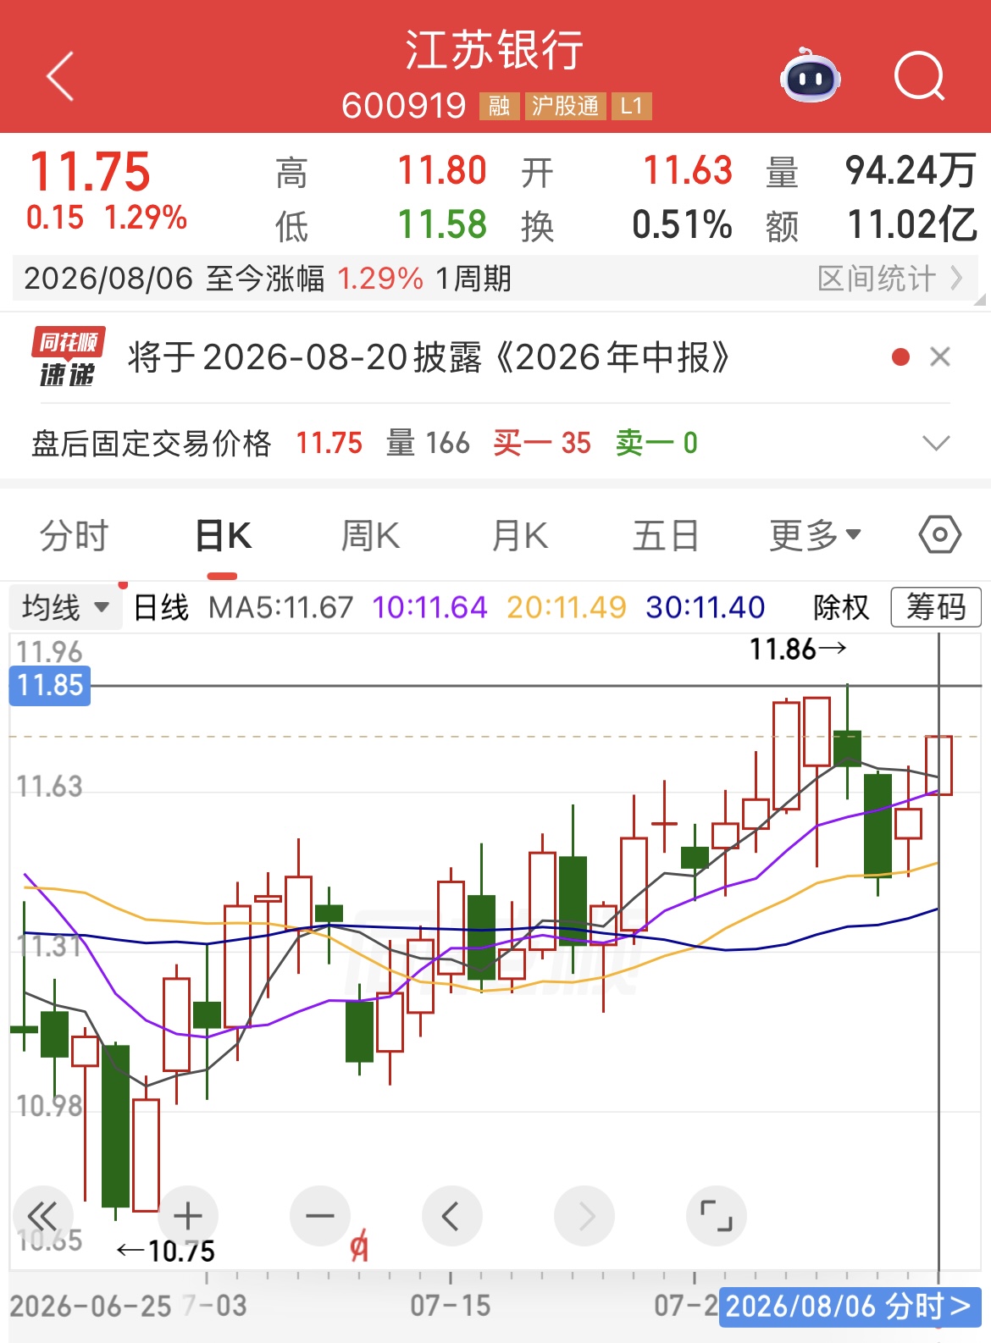The image size is (991, 1343).
Task: Tap the 沪股通 badge
Action: pyautogui.click(x=565, y=106)
